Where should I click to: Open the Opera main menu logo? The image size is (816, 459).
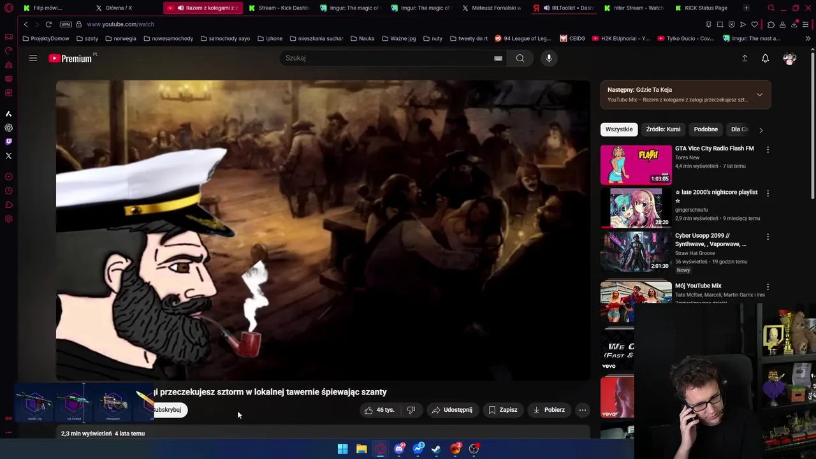click(x=8, y=8)
